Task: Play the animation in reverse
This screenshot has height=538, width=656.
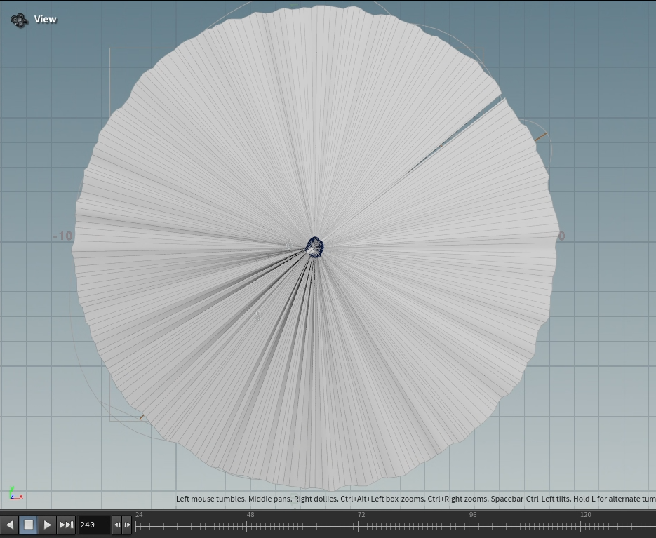Action: click(10, 525)
